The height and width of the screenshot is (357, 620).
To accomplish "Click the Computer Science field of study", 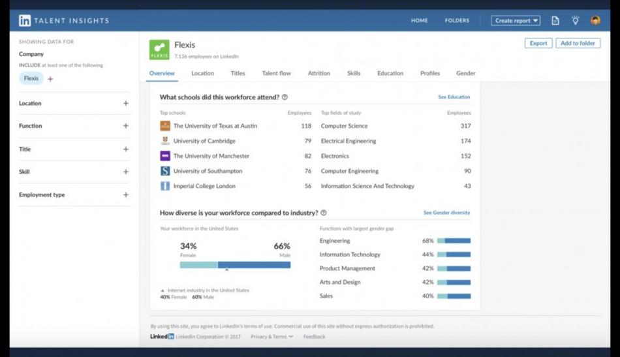I will pyautogui.click(x=344, y=126).
